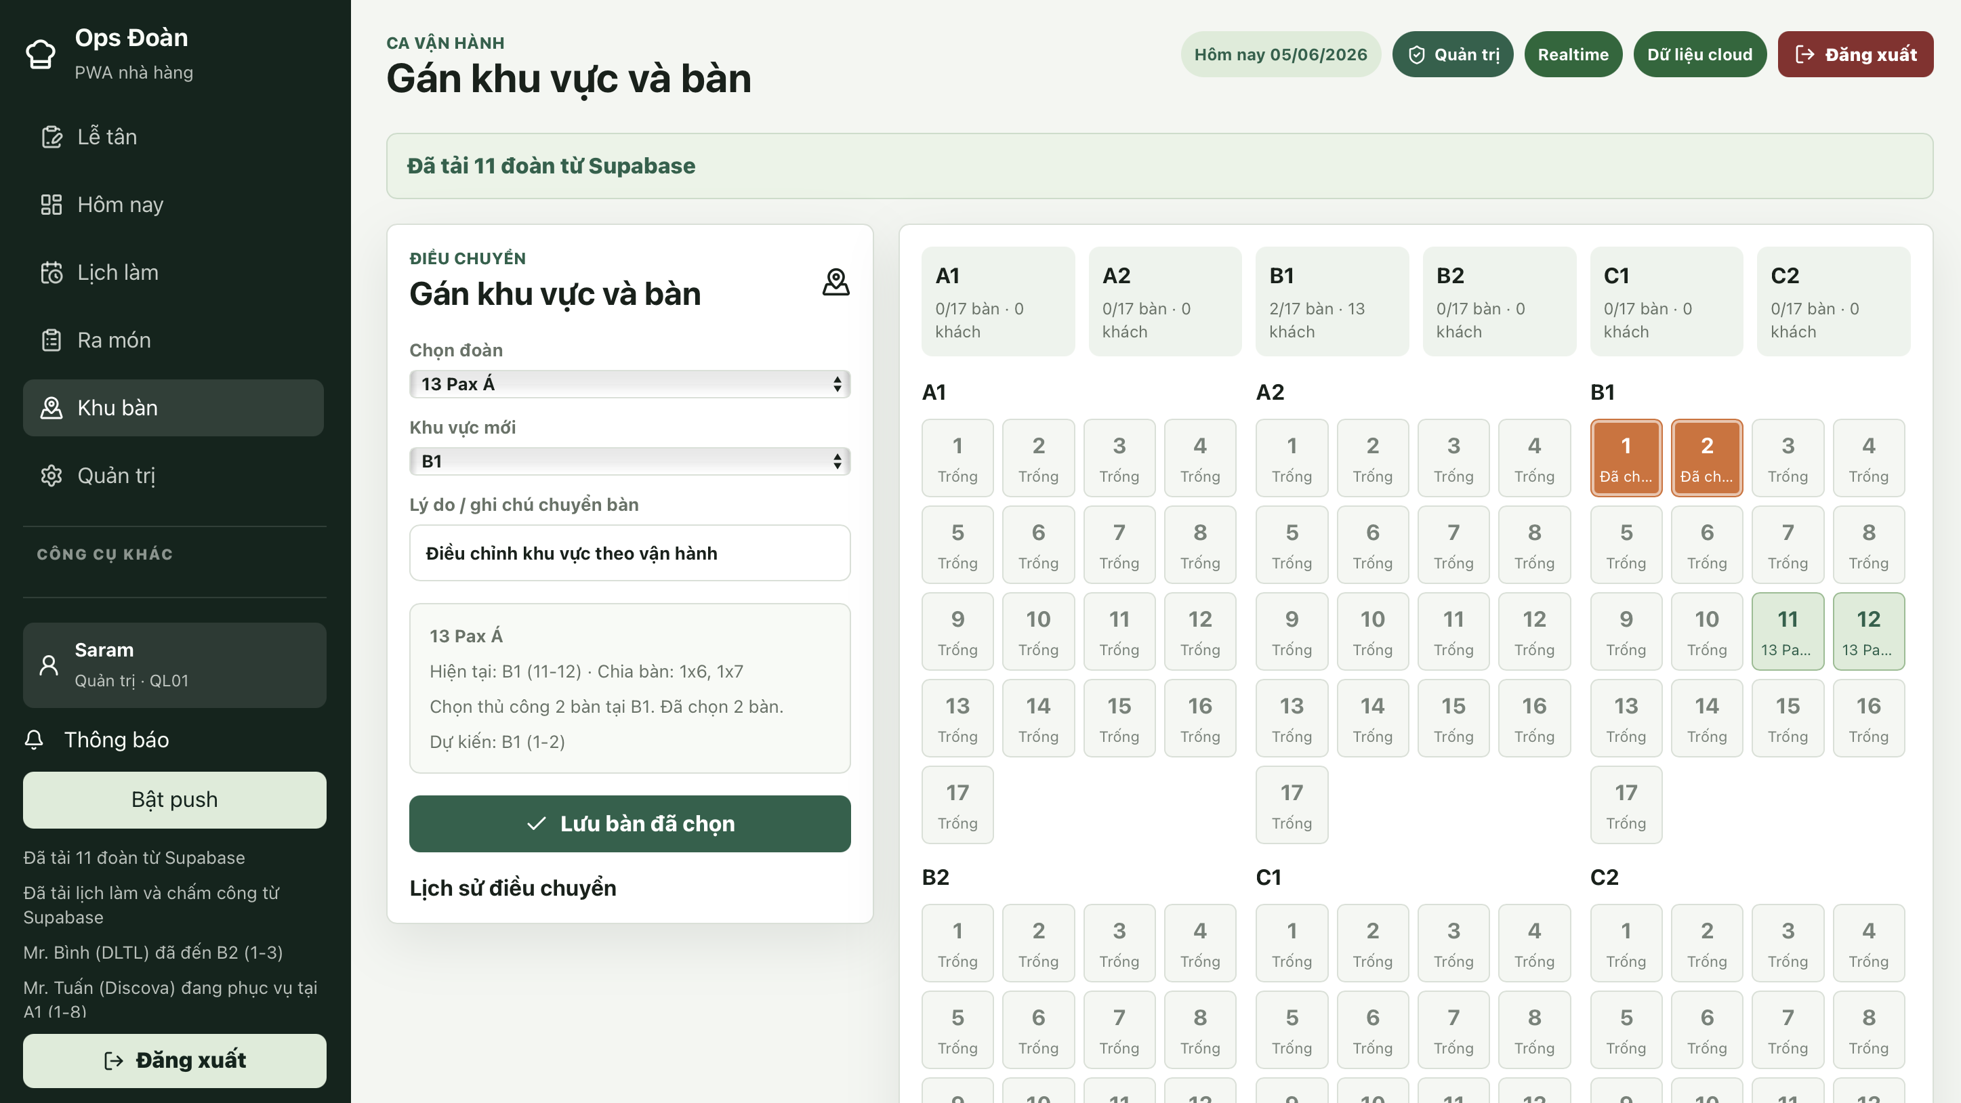Click the Quản trị badge in header

[x=1451, y=55]
